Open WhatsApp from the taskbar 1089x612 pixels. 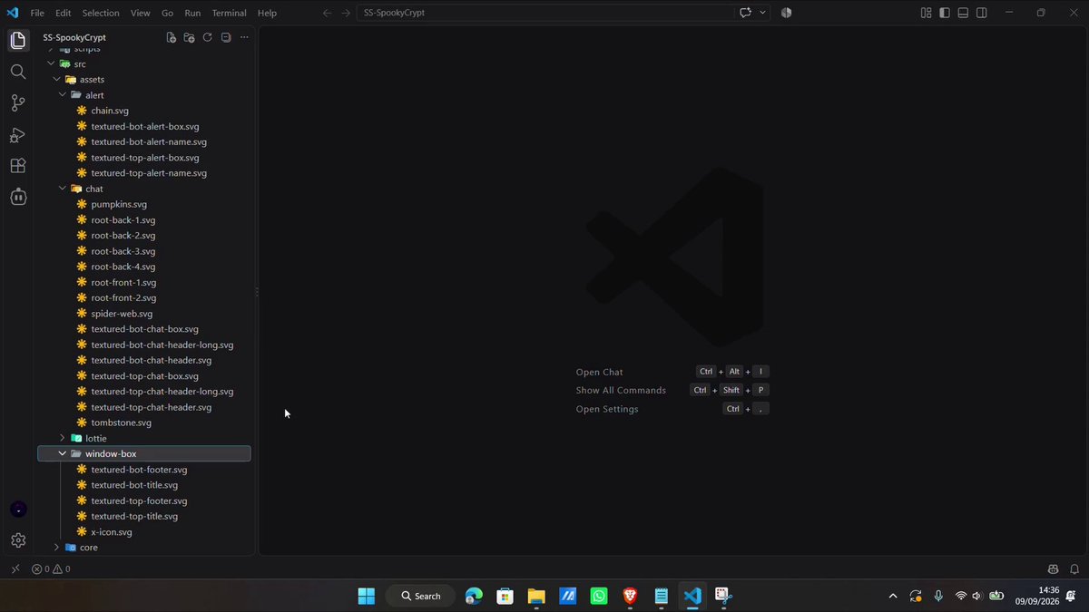click(x=599, y=596)
